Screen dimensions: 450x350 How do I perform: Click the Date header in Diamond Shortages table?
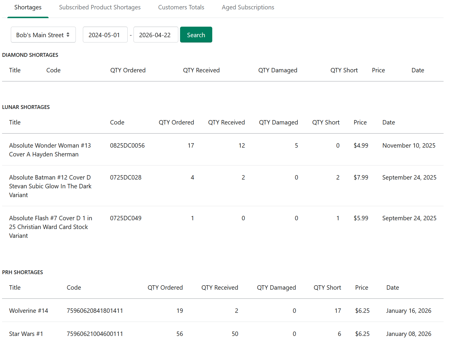coord(418,70)
